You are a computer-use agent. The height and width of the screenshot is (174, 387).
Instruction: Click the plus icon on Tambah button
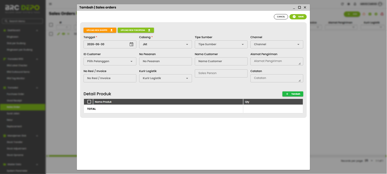click(287, 94)
